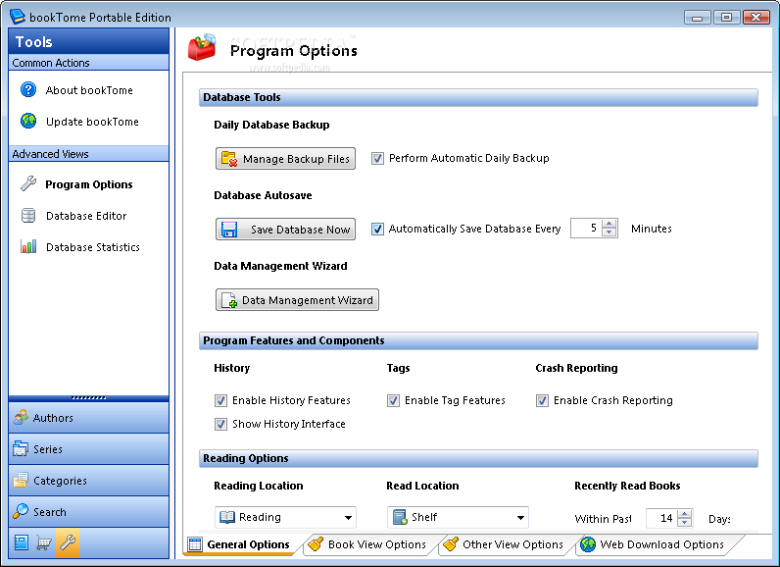Click the Categories folder icon
This screenshot has width=780, height=567.
[21, 480]
